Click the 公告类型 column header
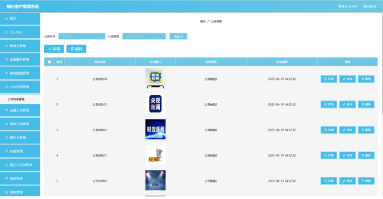The image size is (383, 199). 211,62
